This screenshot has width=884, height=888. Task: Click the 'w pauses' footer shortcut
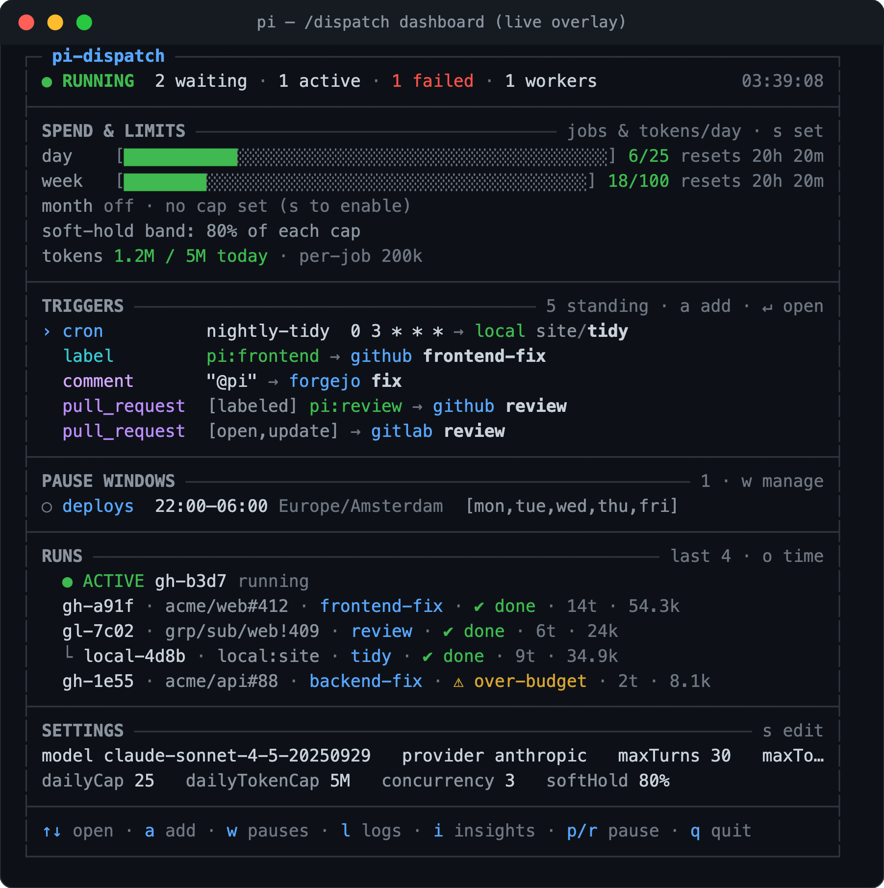(x=268, y=831)
